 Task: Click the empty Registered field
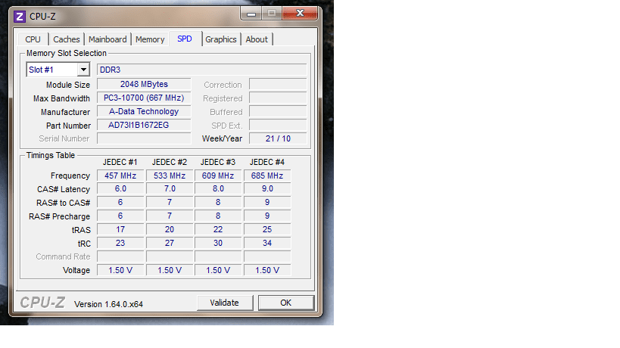point(278,98)
